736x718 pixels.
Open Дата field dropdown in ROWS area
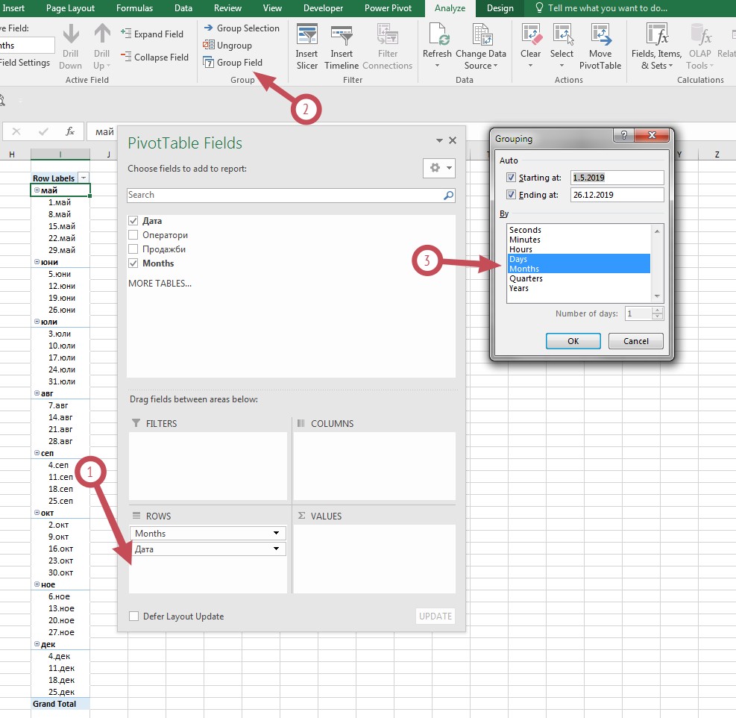coord(276,549)
